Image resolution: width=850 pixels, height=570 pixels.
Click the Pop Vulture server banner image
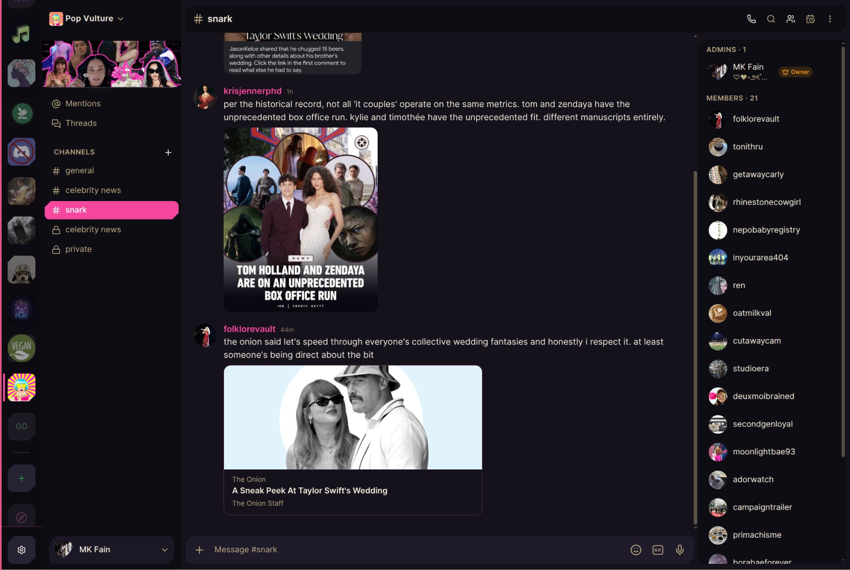(112, 64)
